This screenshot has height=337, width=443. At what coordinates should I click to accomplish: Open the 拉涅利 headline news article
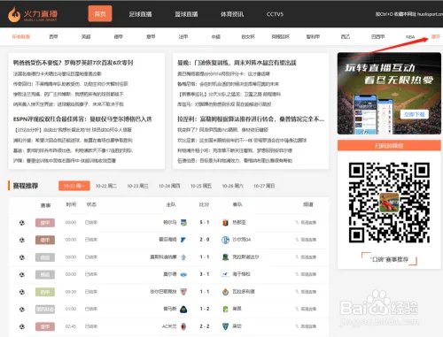[x=251, y=119]
